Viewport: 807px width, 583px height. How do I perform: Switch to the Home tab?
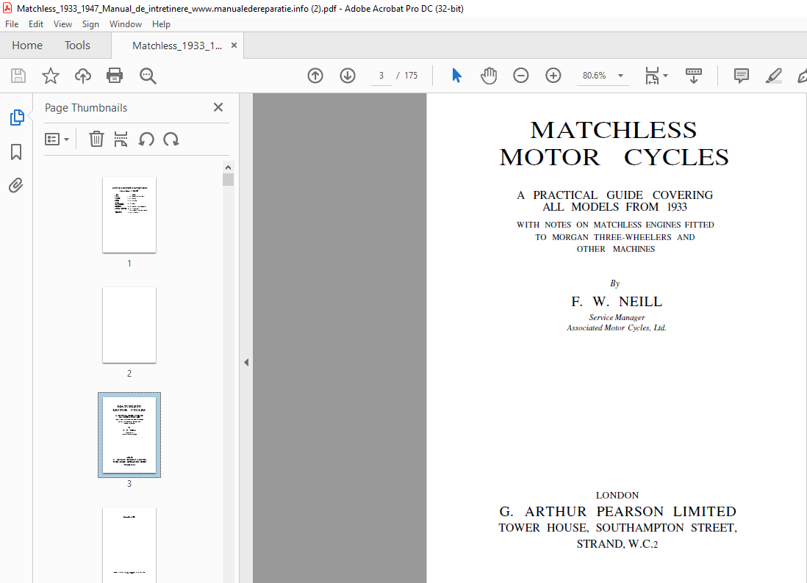(26, 46)
